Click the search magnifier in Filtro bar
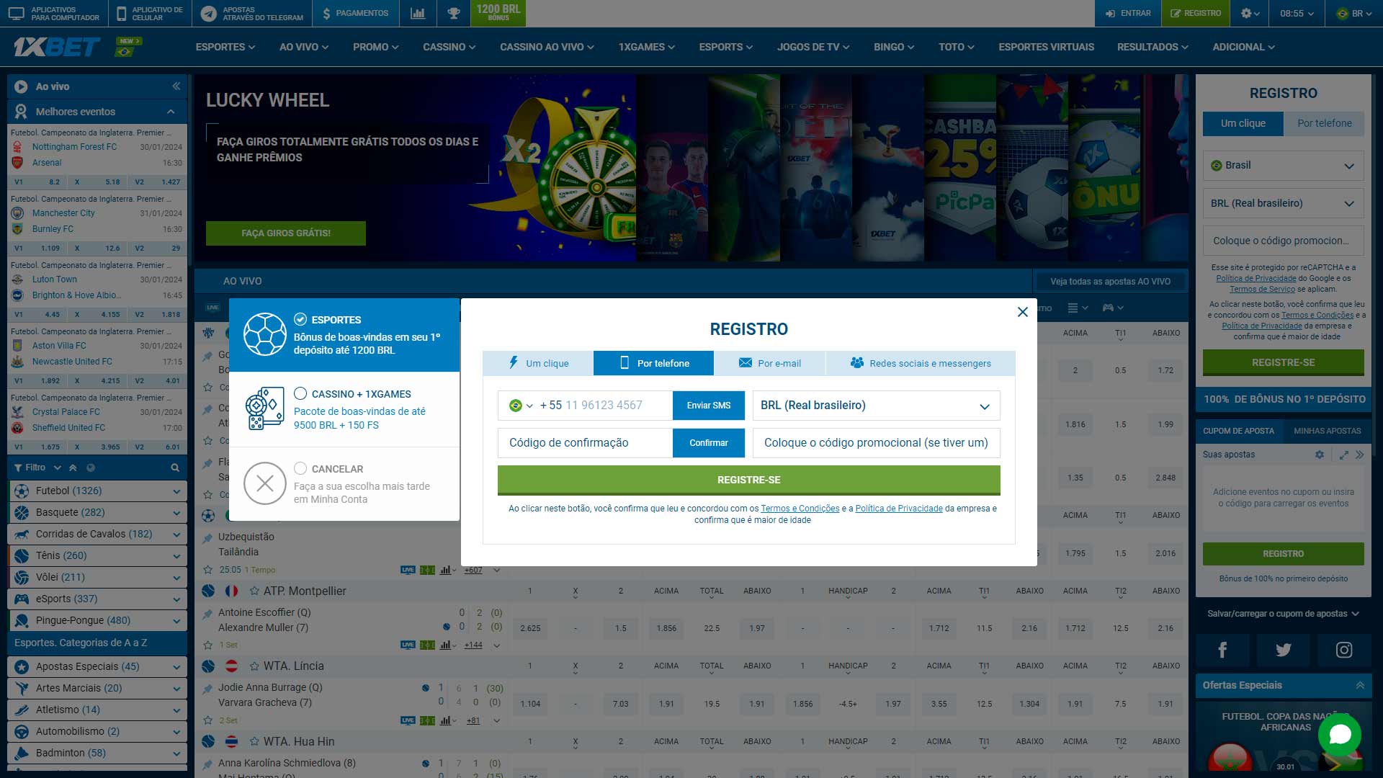Viewport: 1383px width, 778px height. point(175,468)
